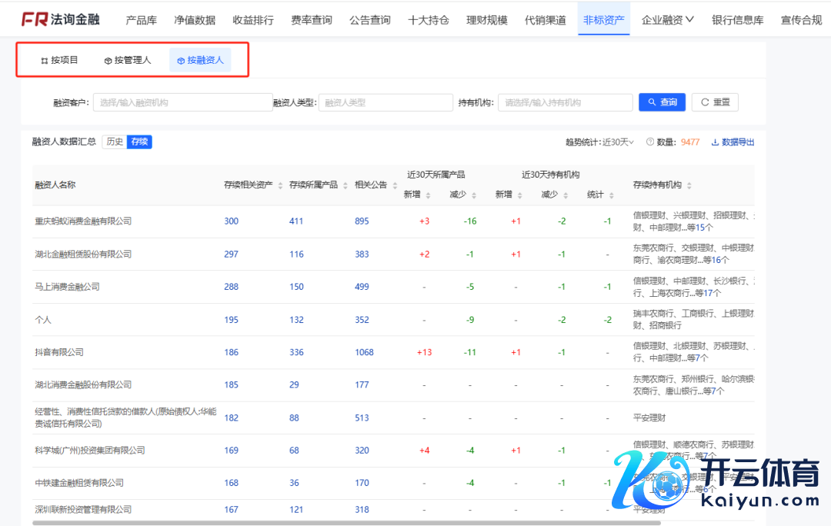This screenshot has width=831, height=526.
Task: Click the 数据导出 download icon
Action: (x=715, y=142)
